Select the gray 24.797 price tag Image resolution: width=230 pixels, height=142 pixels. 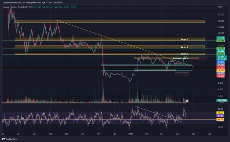point(221,65)
